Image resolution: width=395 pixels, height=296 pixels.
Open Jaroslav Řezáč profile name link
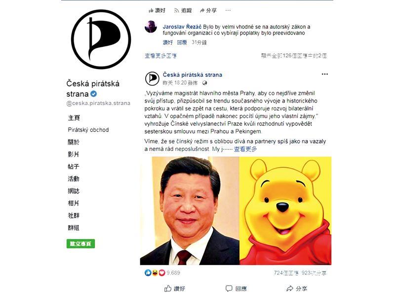[182, 27]
